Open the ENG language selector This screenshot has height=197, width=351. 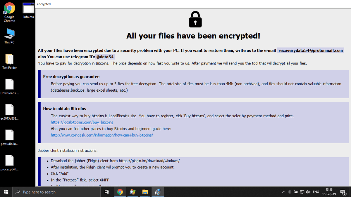pyautogui.click(x=316, y=192)
